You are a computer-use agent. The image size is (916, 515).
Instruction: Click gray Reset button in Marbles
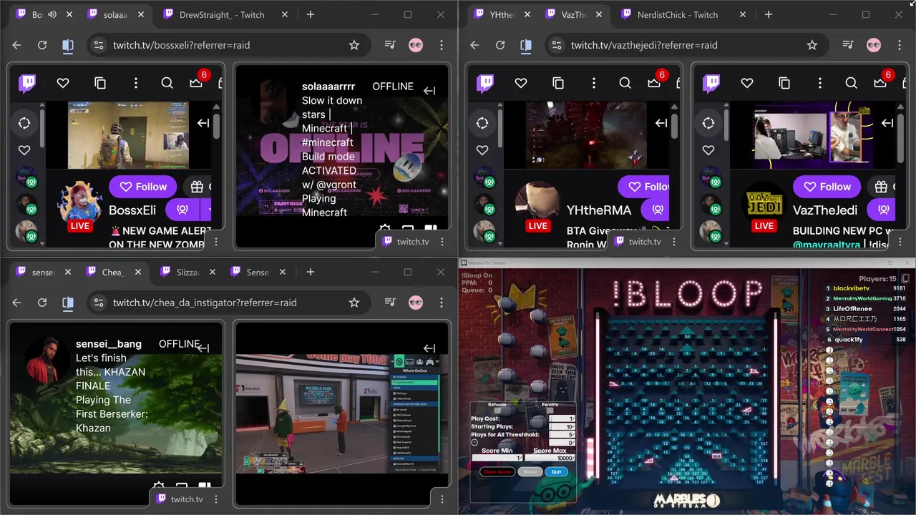pos(530,472)
